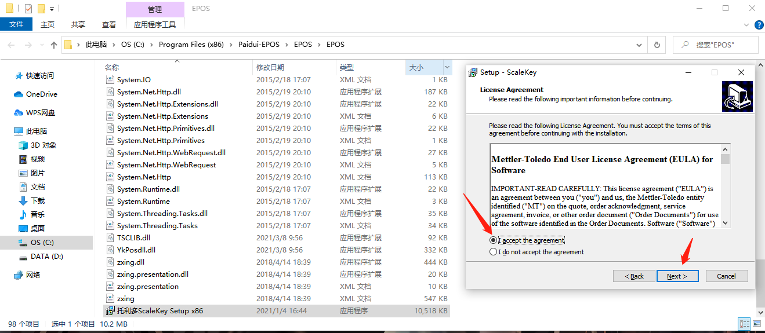The height and width of the screenshot is (333, 765).
Task: Click the 此电脑 breadcrumb in address bar
Action: tap(96, 45)
